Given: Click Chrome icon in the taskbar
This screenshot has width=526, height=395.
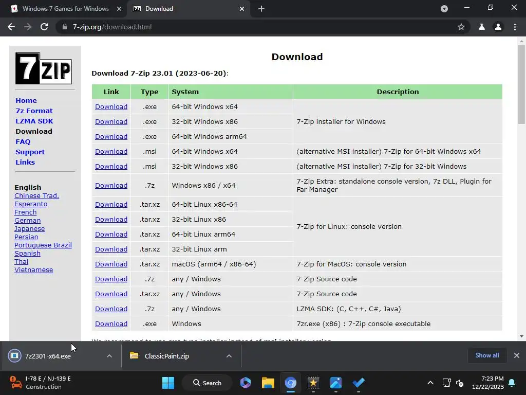Looking at the screenshot, I should 291,383.
